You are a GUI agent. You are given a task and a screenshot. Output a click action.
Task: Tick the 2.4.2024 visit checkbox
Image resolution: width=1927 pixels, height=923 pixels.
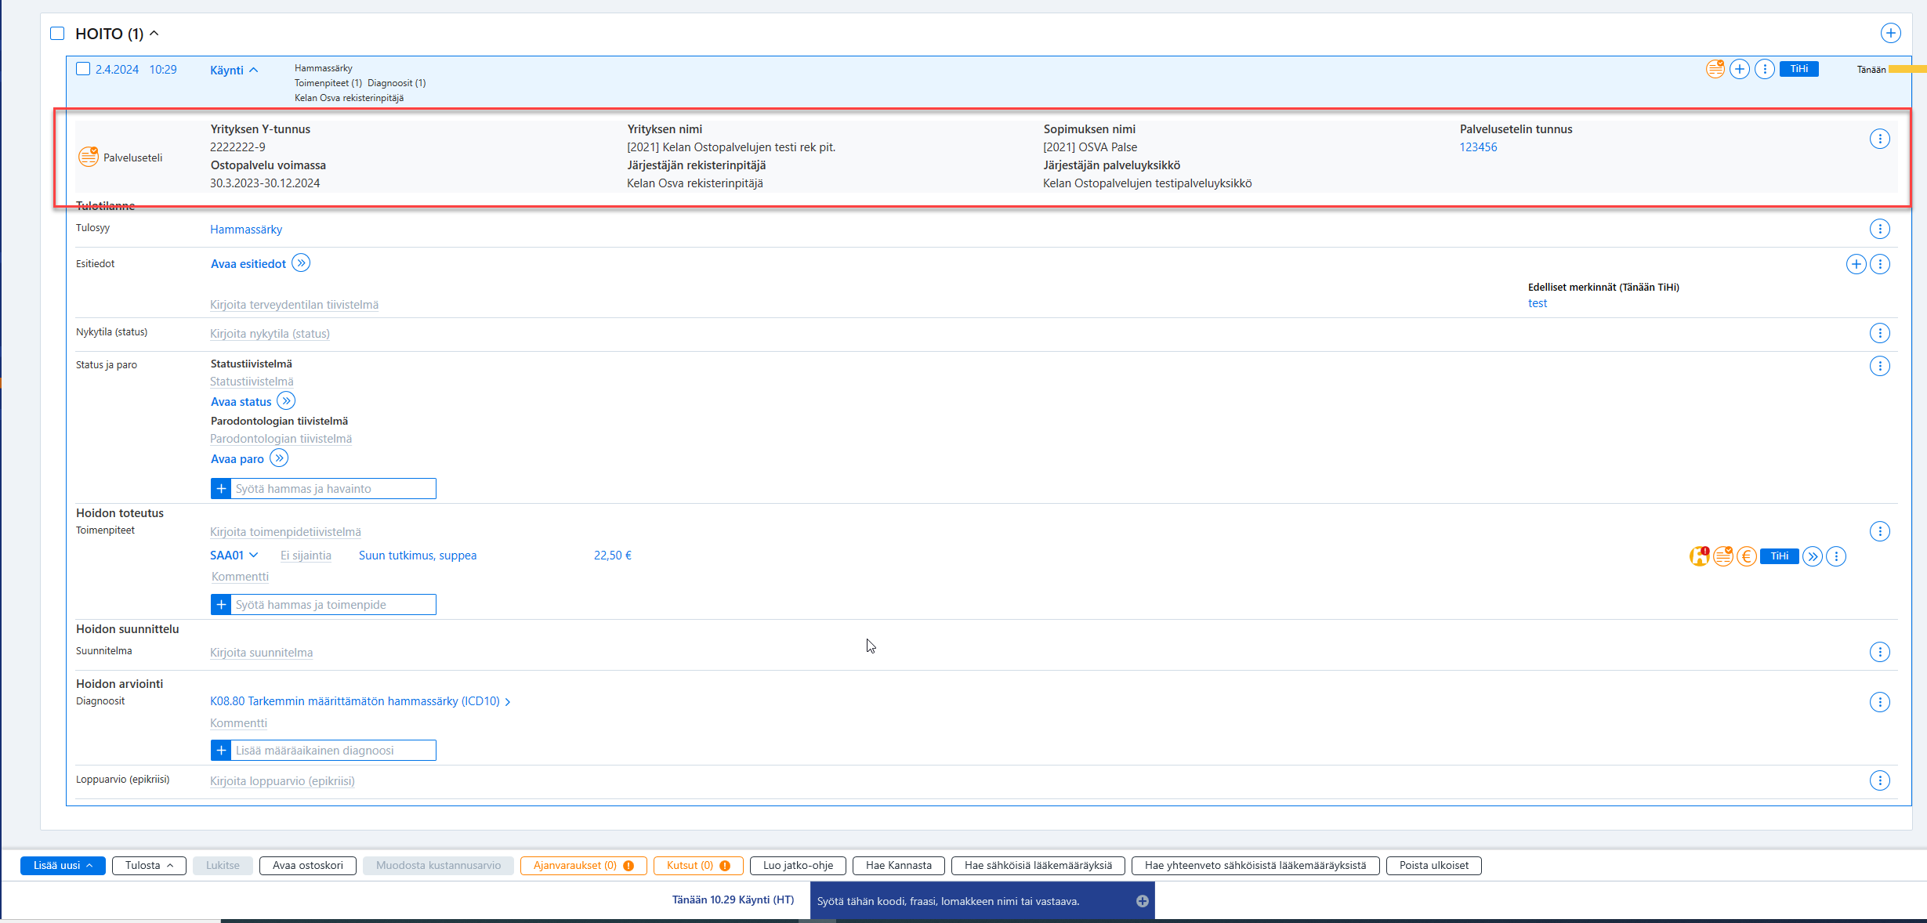[x=83, y=69]
